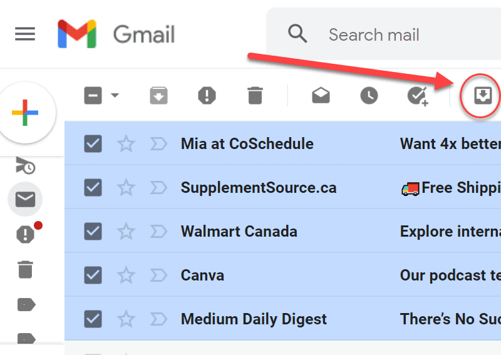
Task: Uncheck the Walmart Canada email checkbox
Action: click(93, 232)
